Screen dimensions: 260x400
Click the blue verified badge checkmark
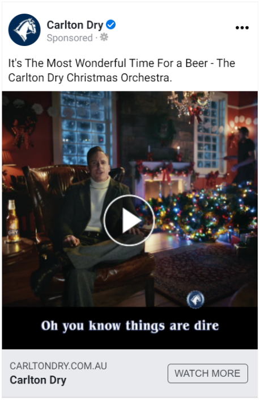[110, 25]
